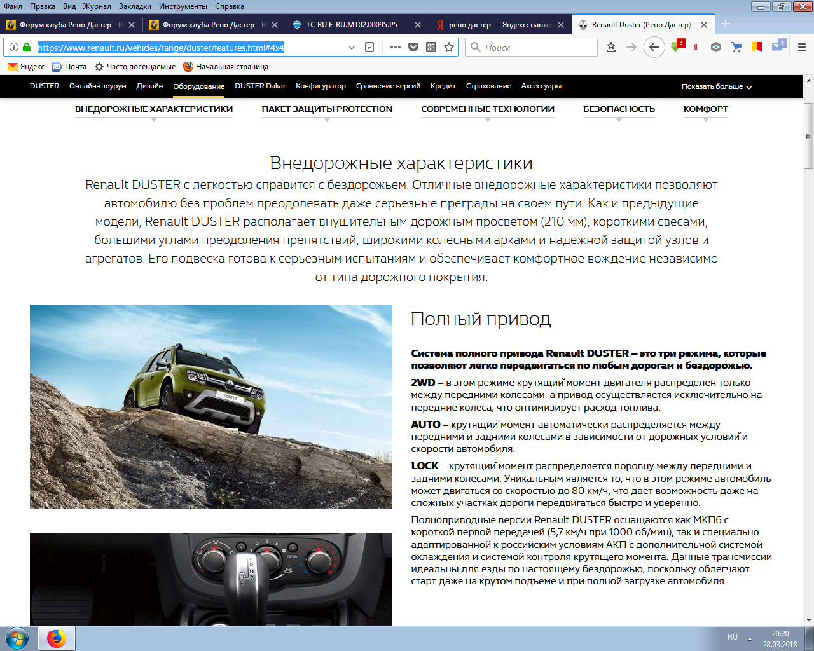The width and height of the screenshot is (814, 651).
Task: Open DUSTER Dakar nav link
Action: pos(260,86)
